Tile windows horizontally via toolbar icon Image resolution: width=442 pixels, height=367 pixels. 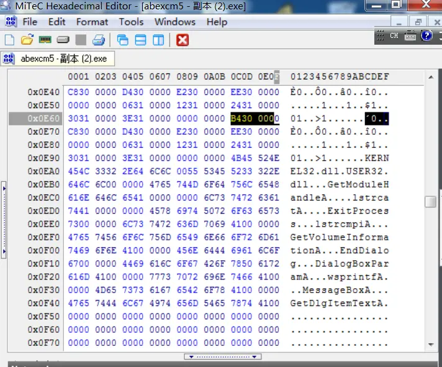[x=141, y=40]
